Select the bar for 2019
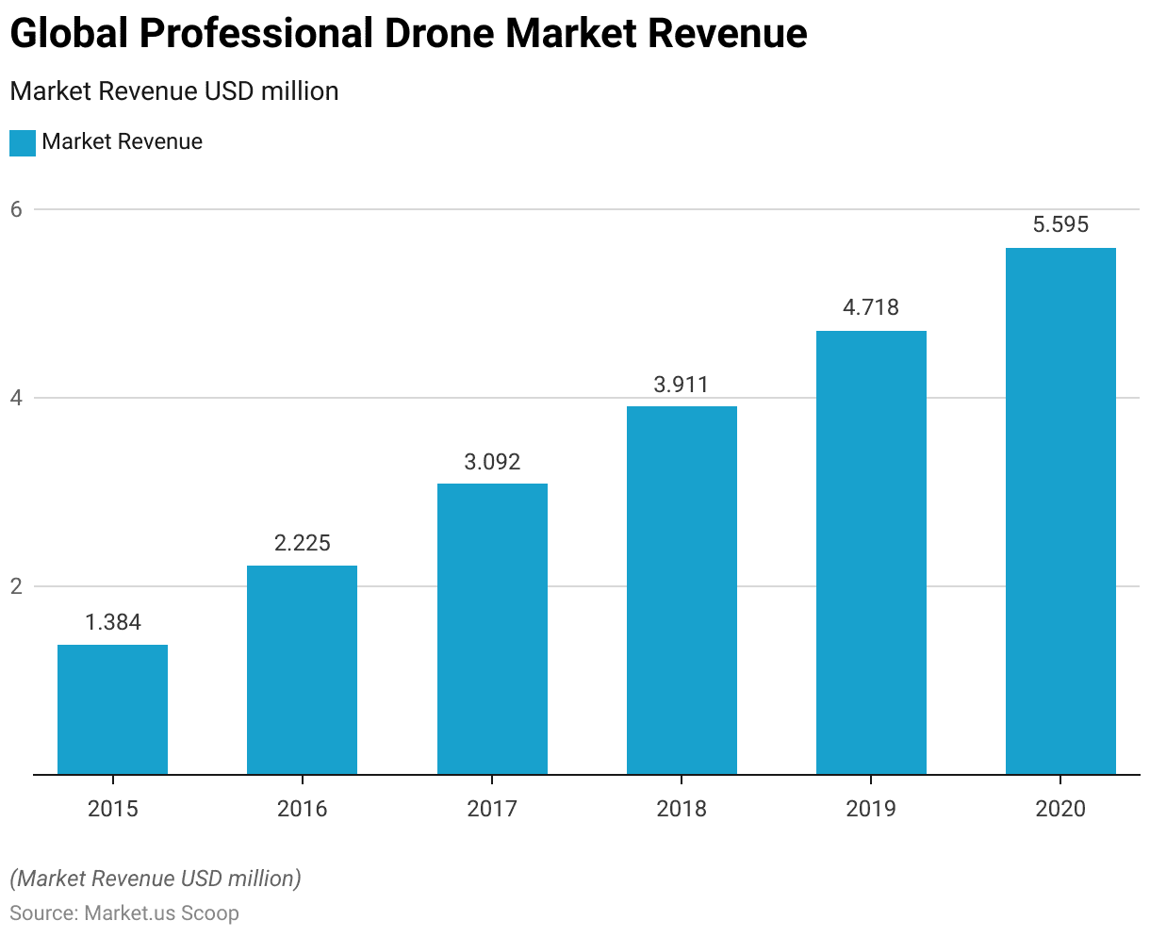Viewport: 1150px width, 937px height. (871, 552)
